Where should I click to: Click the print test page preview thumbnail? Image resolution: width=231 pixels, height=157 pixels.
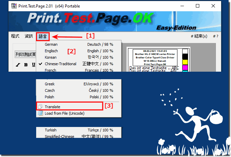(159, 59)
